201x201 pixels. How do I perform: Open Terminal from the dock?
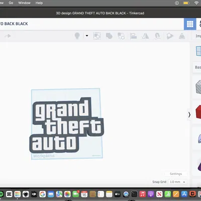click(134, 194)
